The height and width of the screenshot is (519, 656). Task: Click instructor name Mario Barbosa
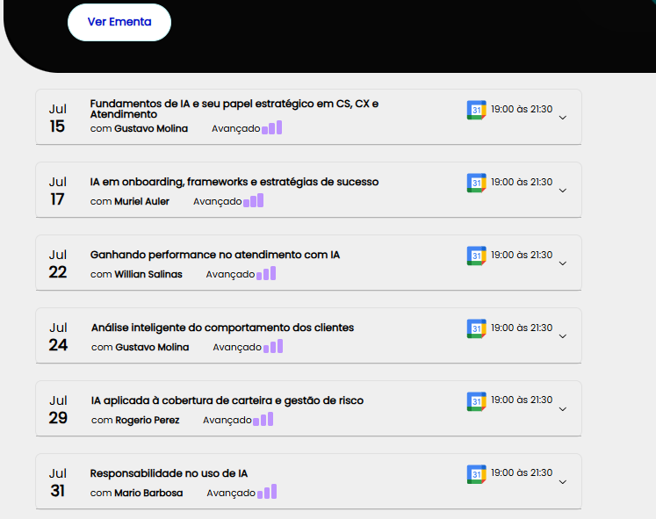coord(148,493)
